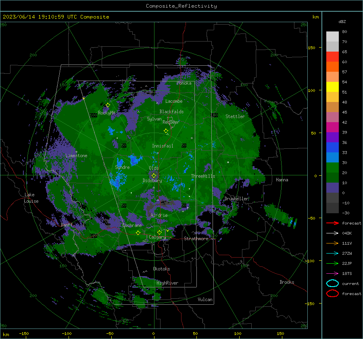
Task: Click the 'RedDeer' map label
Action: coord(171,122)
